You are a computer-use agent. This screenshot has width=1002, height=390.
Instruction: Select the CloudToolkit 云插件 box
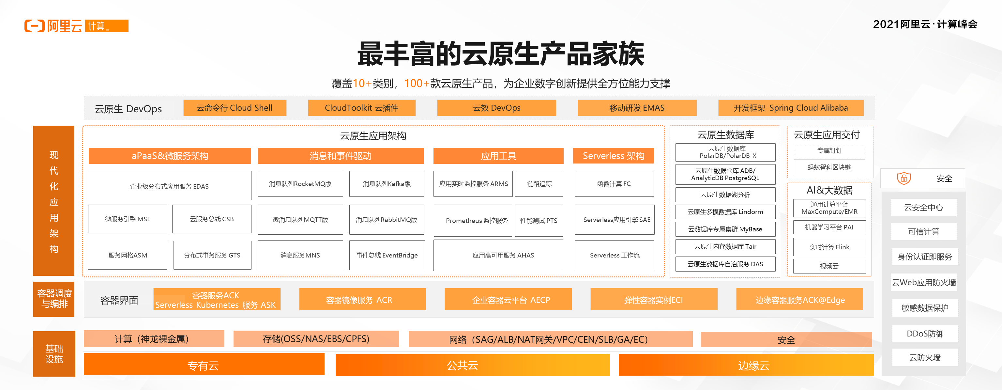[361, 108]
